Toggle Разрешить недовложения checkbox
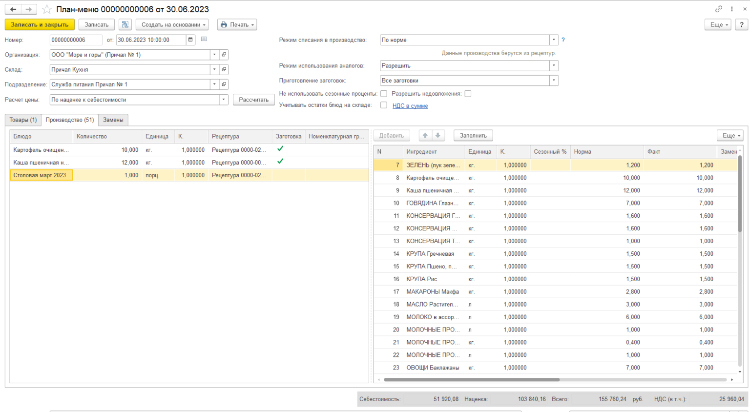750x412 pixels. coord(468,94)
